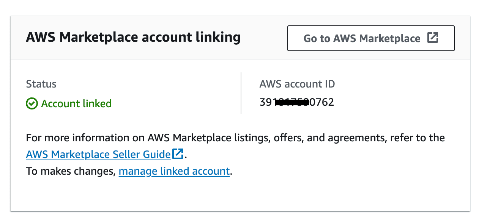
Task: Open the manage linked account link
Action: pos(174,171)
